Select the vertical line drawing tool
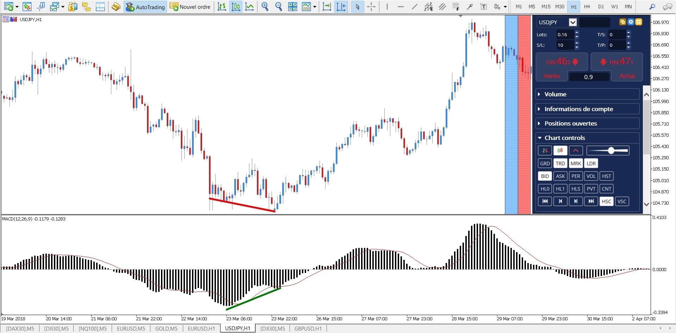The height and width of the screenshot is (333, 676). [x=387, y=6]
